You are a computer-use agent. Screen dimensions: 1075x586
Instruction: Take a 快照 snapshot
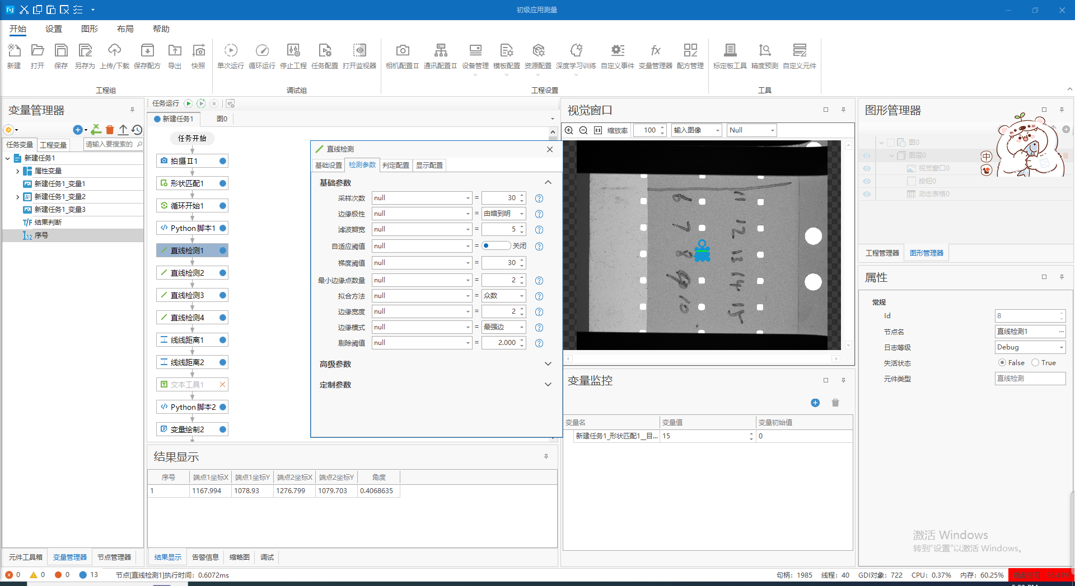coord(198,56)
